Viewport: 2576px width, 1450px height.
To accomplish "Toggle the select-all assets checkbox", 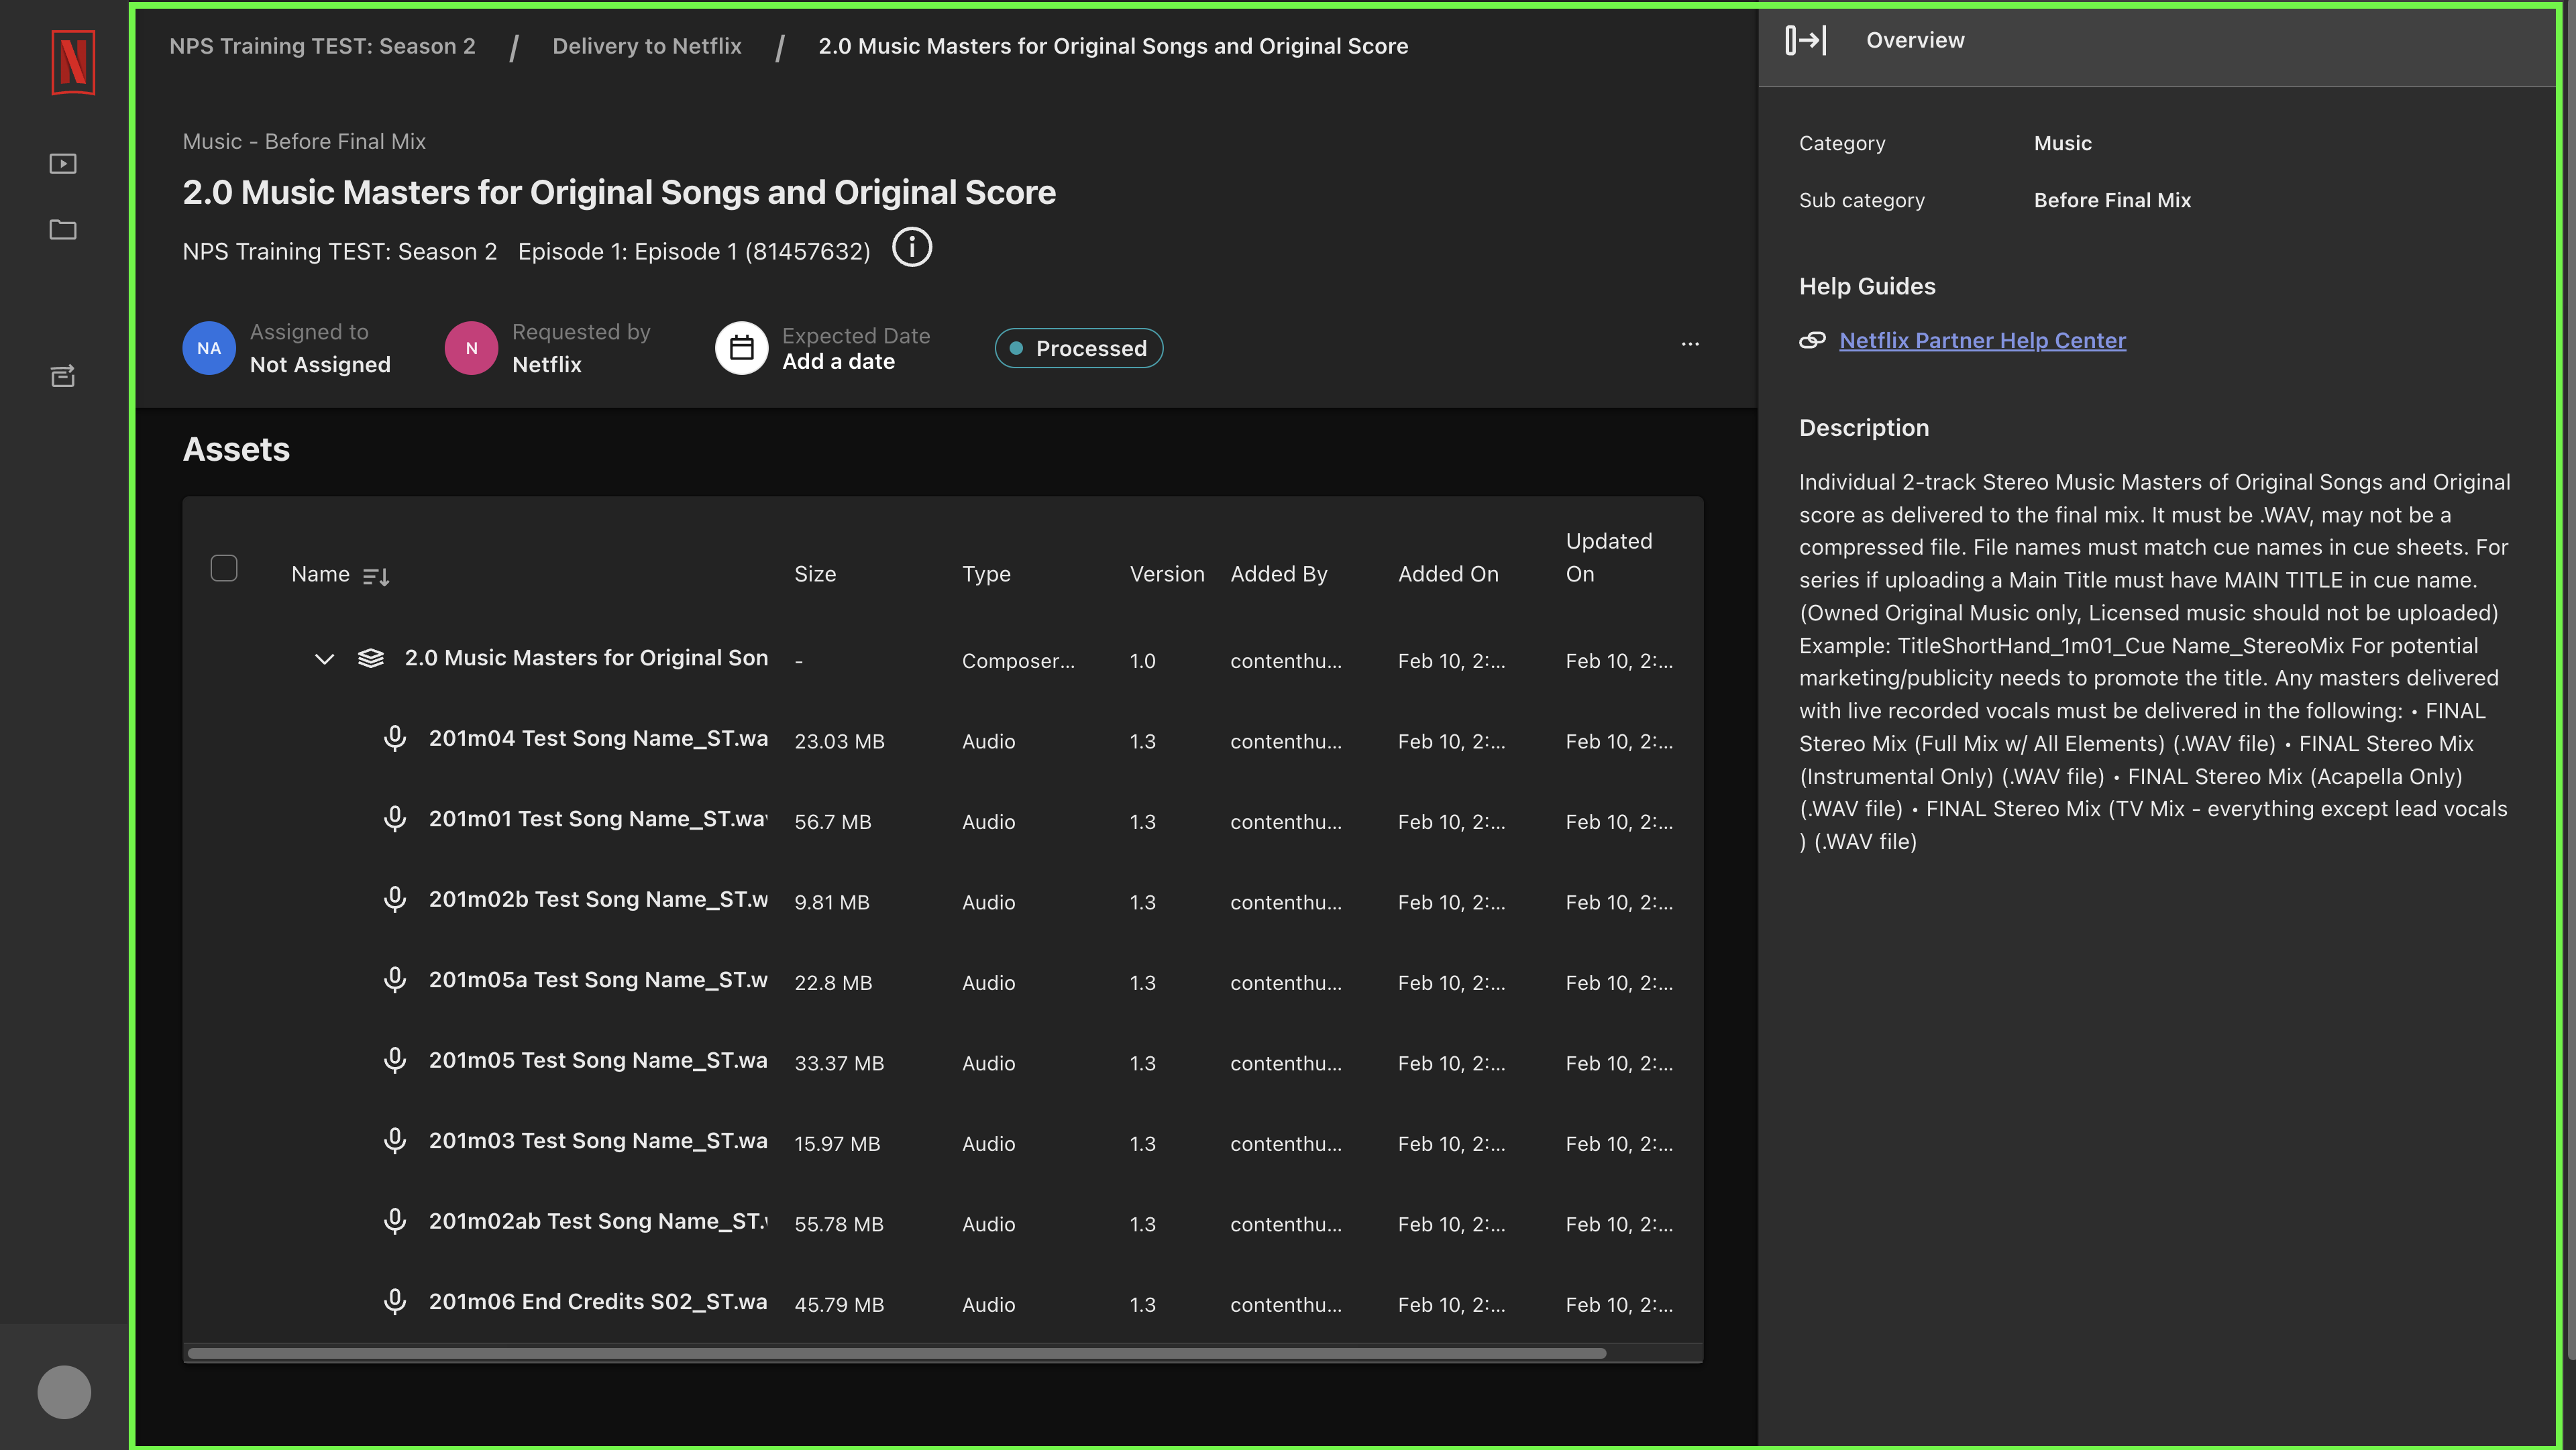I will coord(224,568).
